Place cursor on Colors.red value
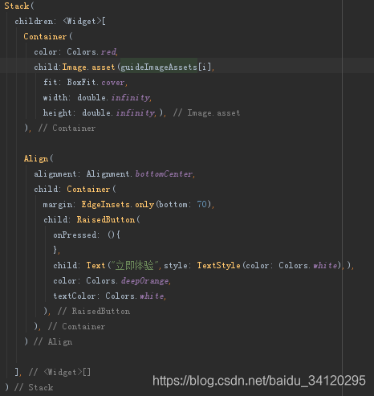The image size is (374, 396). pos(91,51)
